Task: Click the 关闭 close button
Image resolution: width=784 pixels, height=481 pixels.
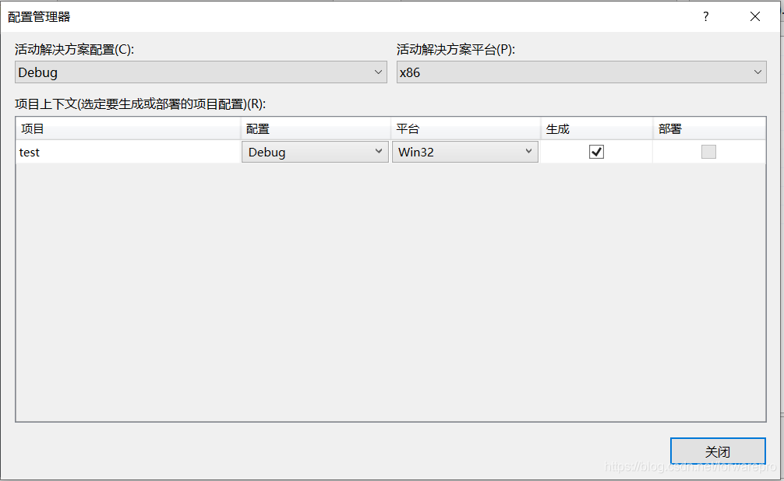Action: (x=718, y=451)
